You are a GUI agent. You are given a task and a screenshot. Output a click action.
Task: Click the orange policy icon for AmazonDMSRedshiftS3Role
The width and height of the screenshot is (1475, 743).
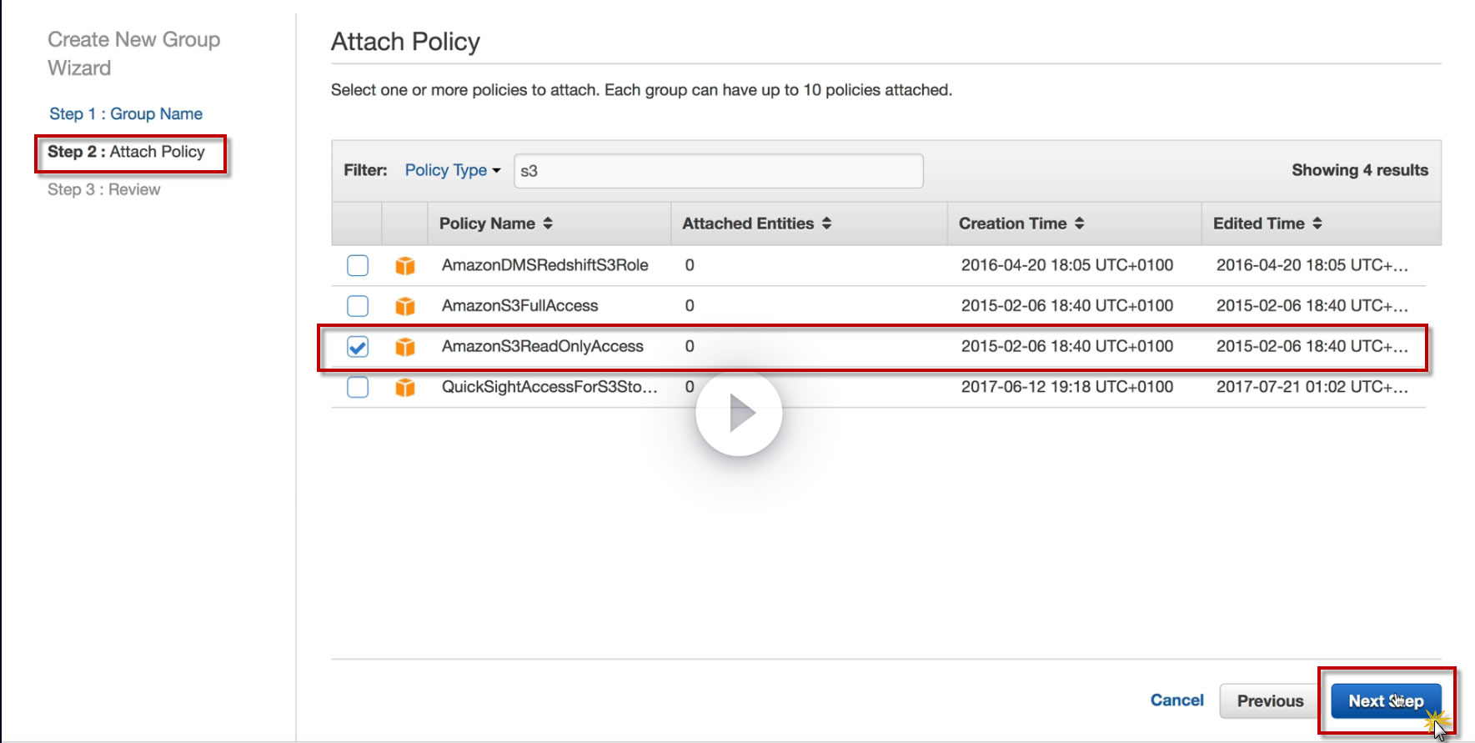[405, 265]
